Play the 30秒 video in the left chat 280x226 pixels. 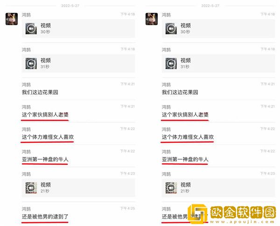(x=78, y=28)
